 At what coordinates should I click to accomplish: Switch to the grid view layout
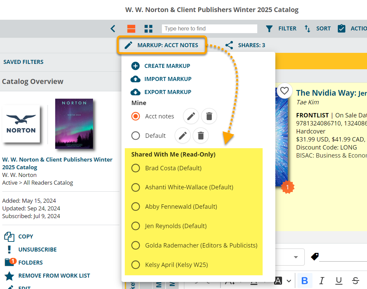(x=149, y=28)
